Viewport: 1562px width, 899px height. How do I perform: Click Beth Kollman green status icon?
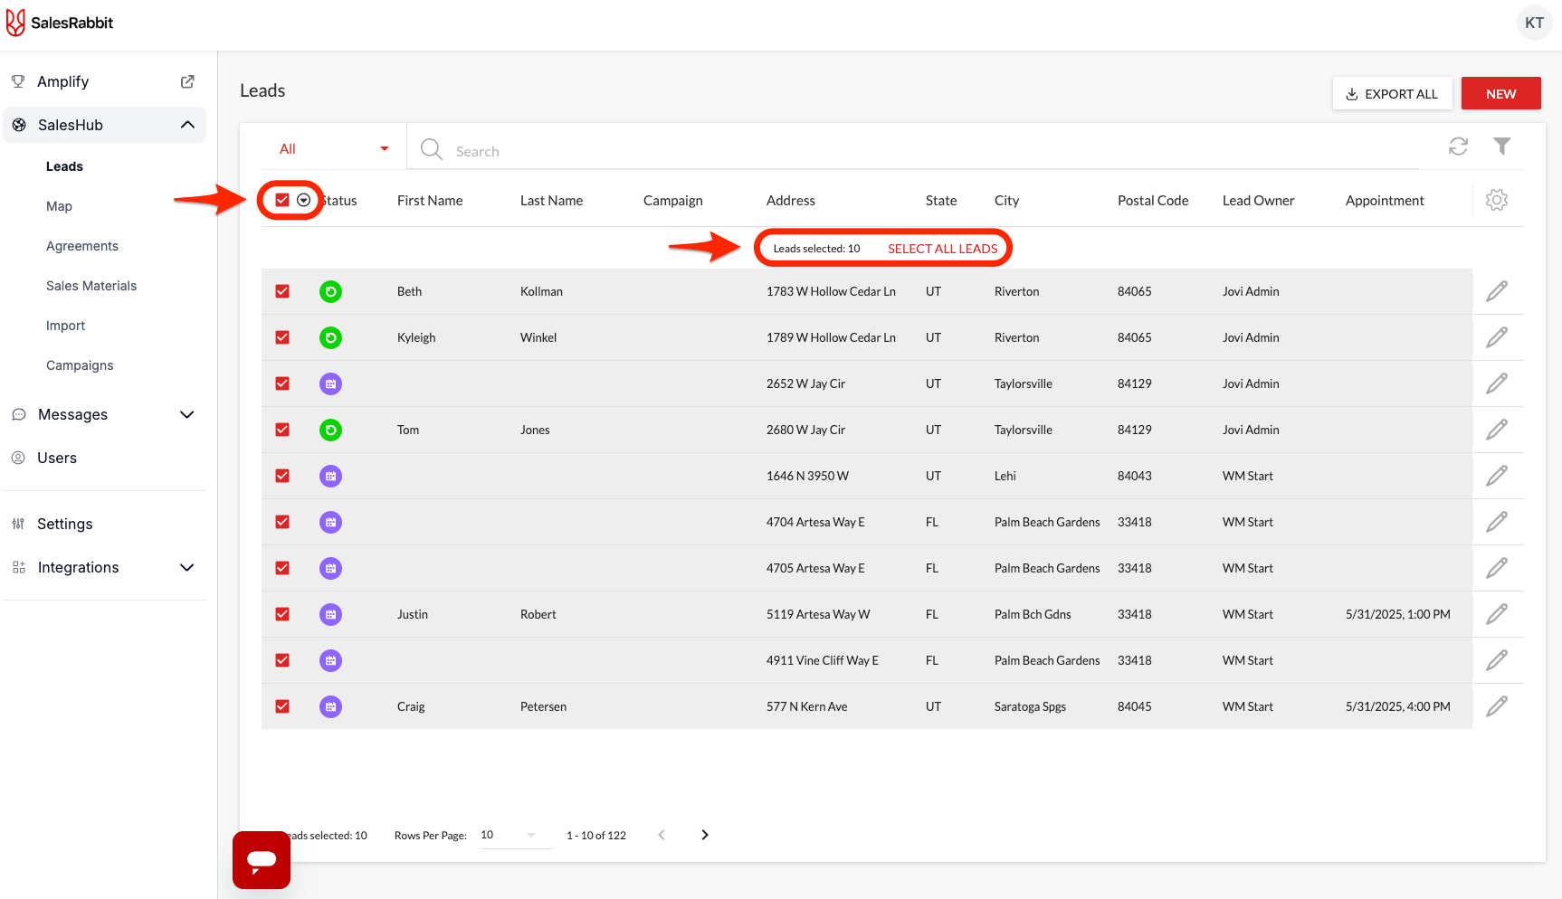pos(330,291)
